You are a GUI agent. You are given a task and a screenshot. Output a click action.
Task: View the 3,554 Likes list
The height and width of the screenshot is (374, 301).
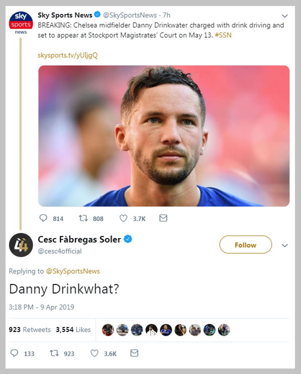point(73,330)
